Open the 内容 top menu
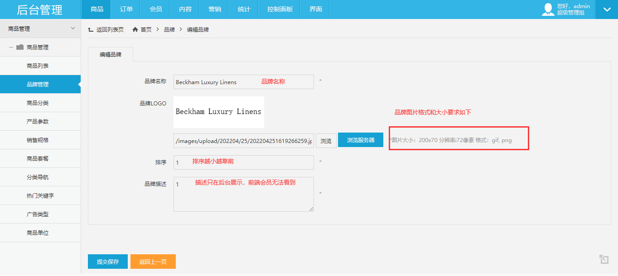The width and height of the screenshot is (618, 276). click(x=185, y=10)
